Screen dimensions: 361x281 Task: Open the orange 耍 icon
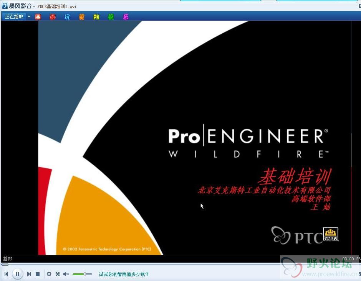pyautogui.click(x=82, y=17)
